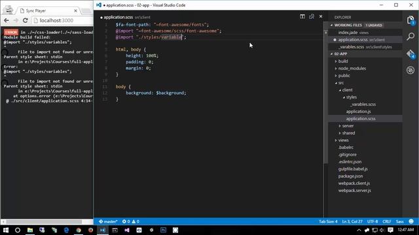The height and width of the screenshot is (235, 419).
Task: Change CRLF line ending in status bar
Action: click(387, 221)
